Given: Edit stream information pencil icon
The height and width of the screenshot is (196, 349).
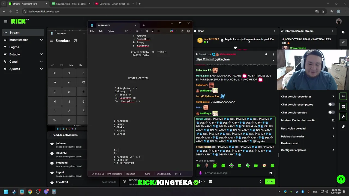Looking at the screenshot, I should coord(343,42).
